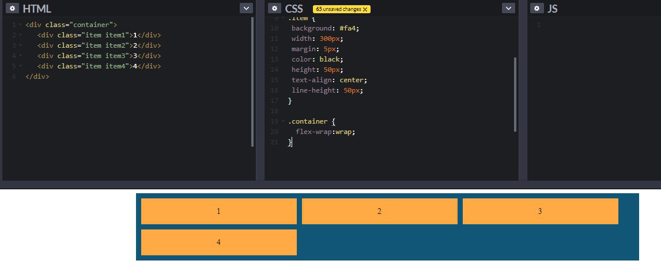Image resolution: width=661 pixels, height=272 pixels.
Task: Click the orange preview box numbered 3
Action: tap(541, 211)
